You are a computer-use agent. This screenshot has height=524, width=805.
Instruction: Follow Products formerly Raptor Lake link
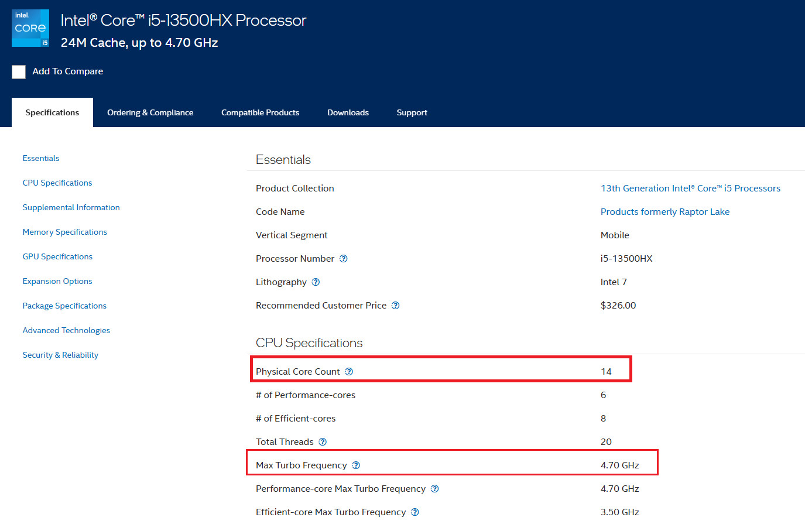(x=665, y=212)
